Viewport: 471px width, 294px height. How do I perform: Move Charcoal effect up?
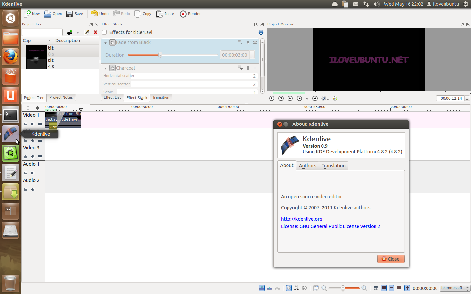point(248,68)
